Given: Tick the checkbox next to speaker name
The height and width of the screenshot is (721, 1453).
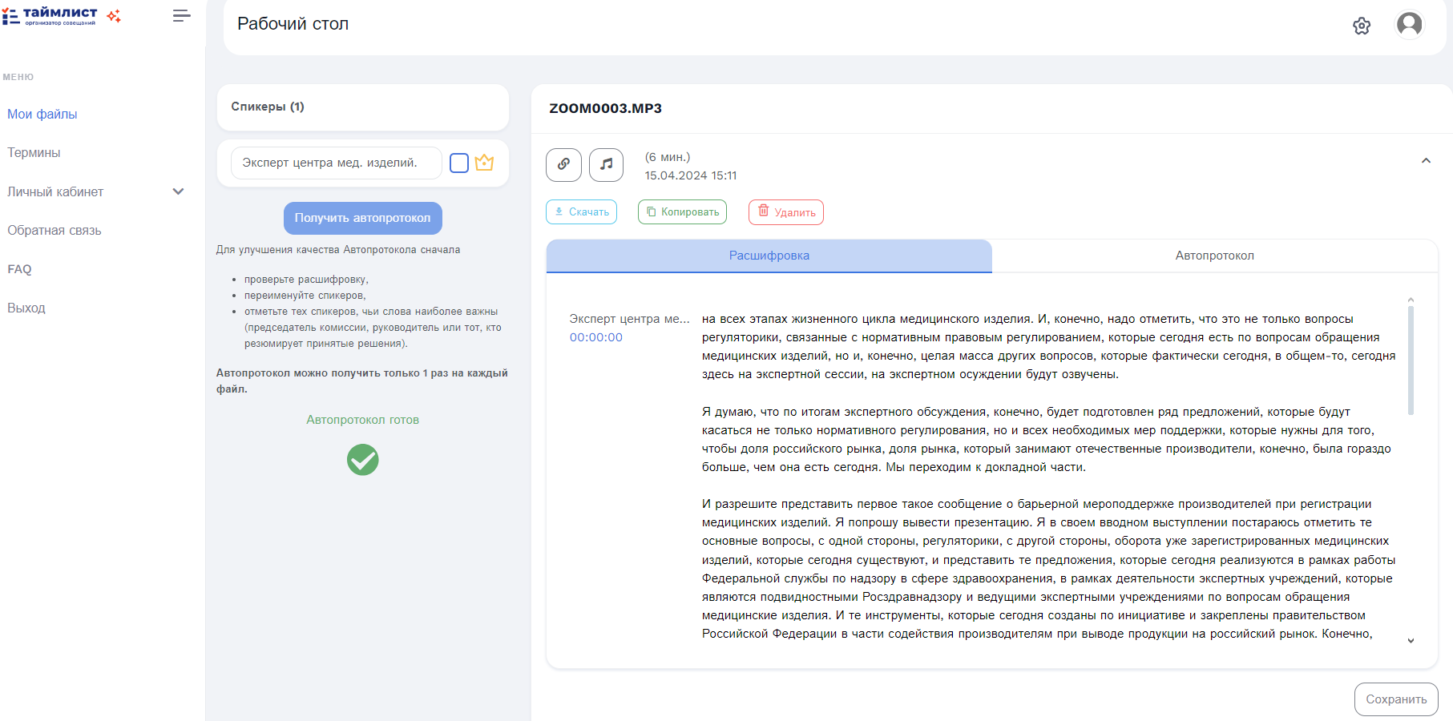Looking at the screenshot, I should click(459, 163).
